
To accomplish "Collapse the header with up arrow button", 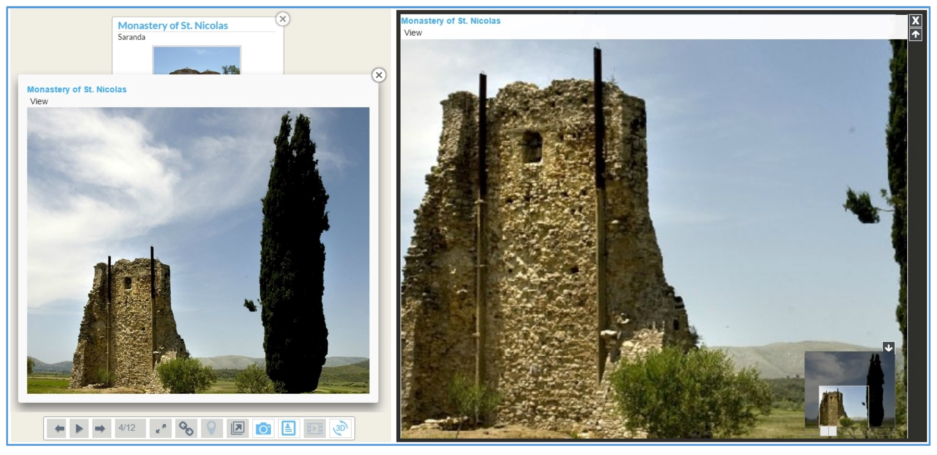I will pos(915,34).
